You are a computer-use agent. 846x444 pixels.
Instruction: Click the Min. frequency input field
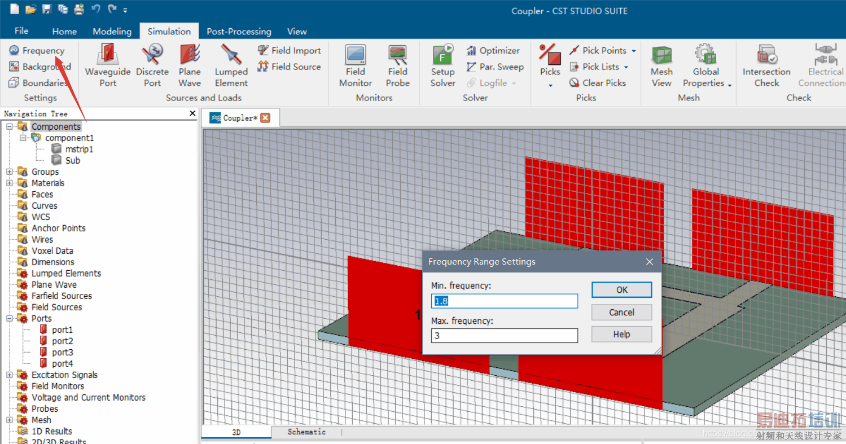(505, 301)
